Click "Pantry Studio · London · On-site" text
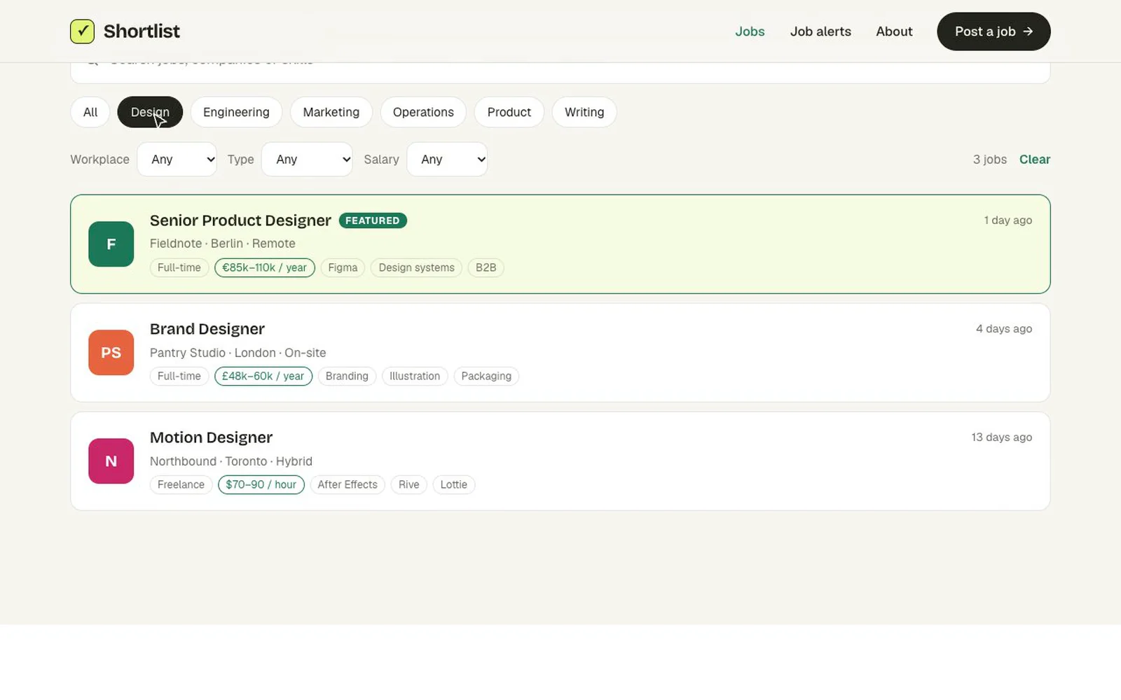This screenshot has width=1121, height=700. point(238,353)
